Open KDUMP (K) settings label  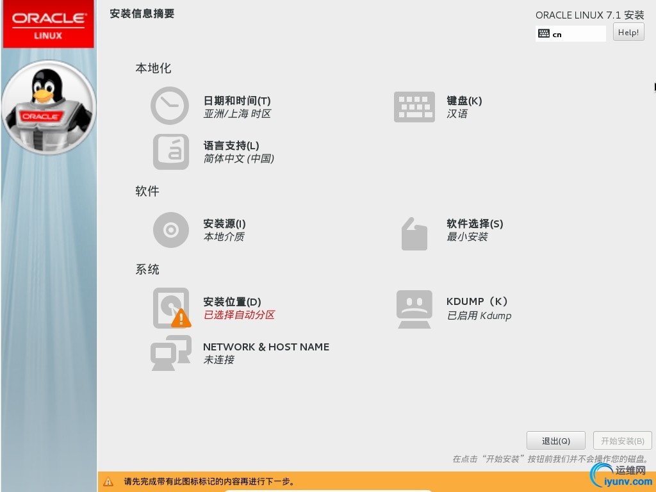[477, 302]
